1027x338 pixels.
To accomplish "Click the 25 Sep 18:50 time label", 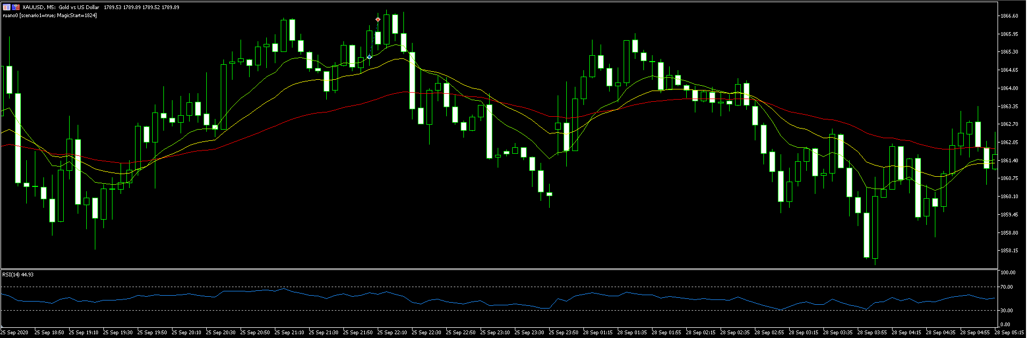I will tap(50, 333).
